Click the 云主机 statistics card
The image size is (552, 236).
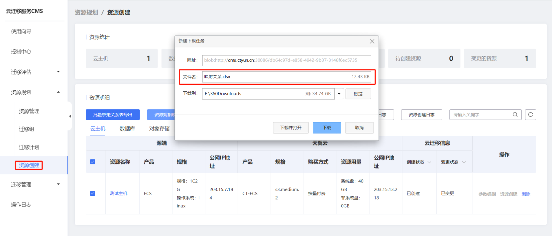[122, 58]
